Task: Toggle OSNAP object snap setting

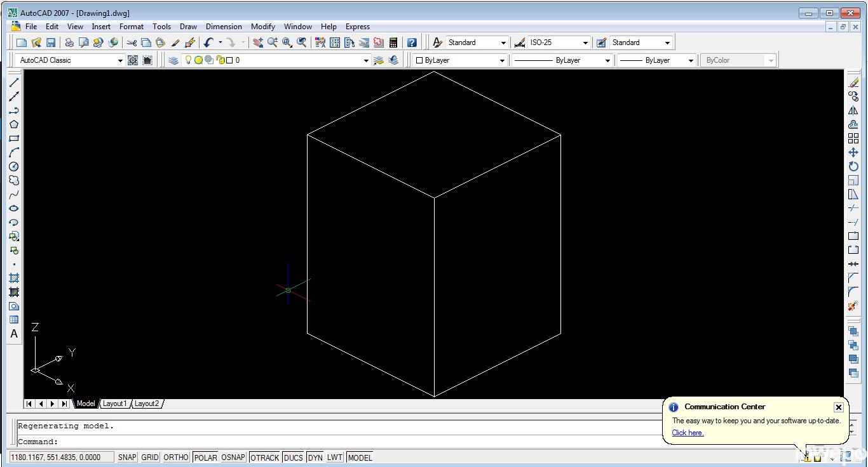Action: [x=233, y=457]
